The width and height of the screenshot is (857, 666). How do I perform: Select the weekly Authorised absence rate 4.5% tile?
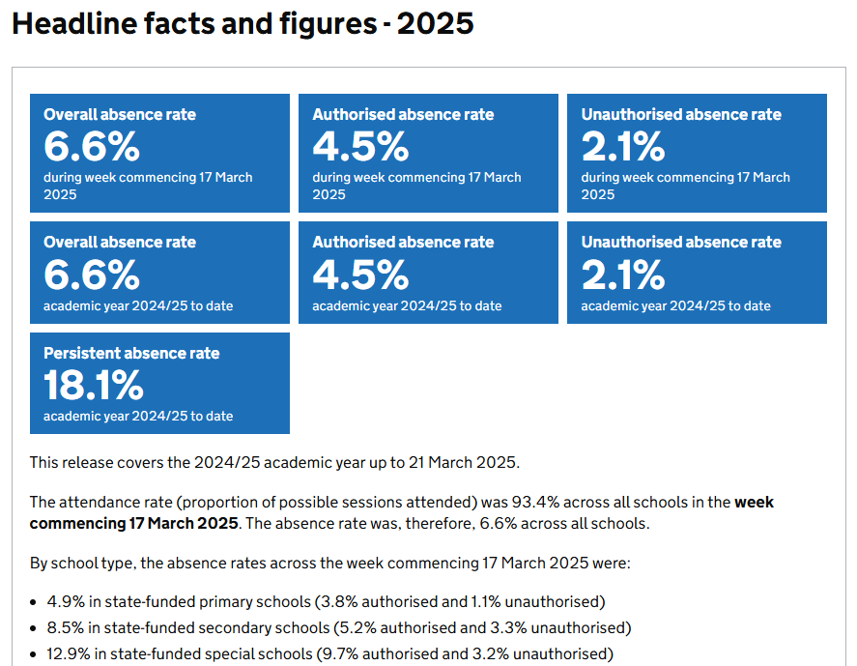click(429, 153)
